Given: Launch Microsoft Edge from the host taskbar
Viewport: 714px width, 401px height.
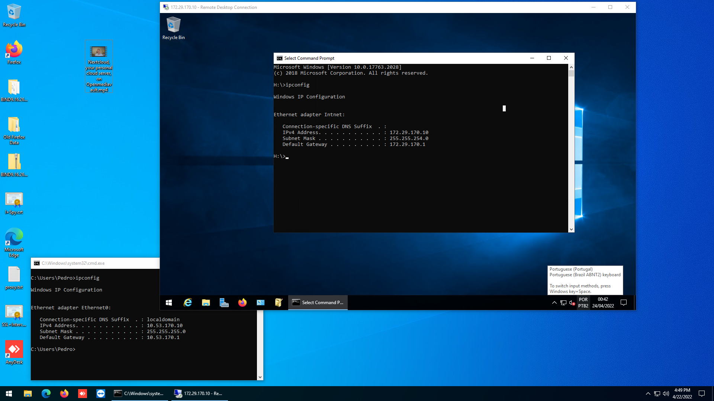Looking at the screenshot, I should [x=46, y=393].
